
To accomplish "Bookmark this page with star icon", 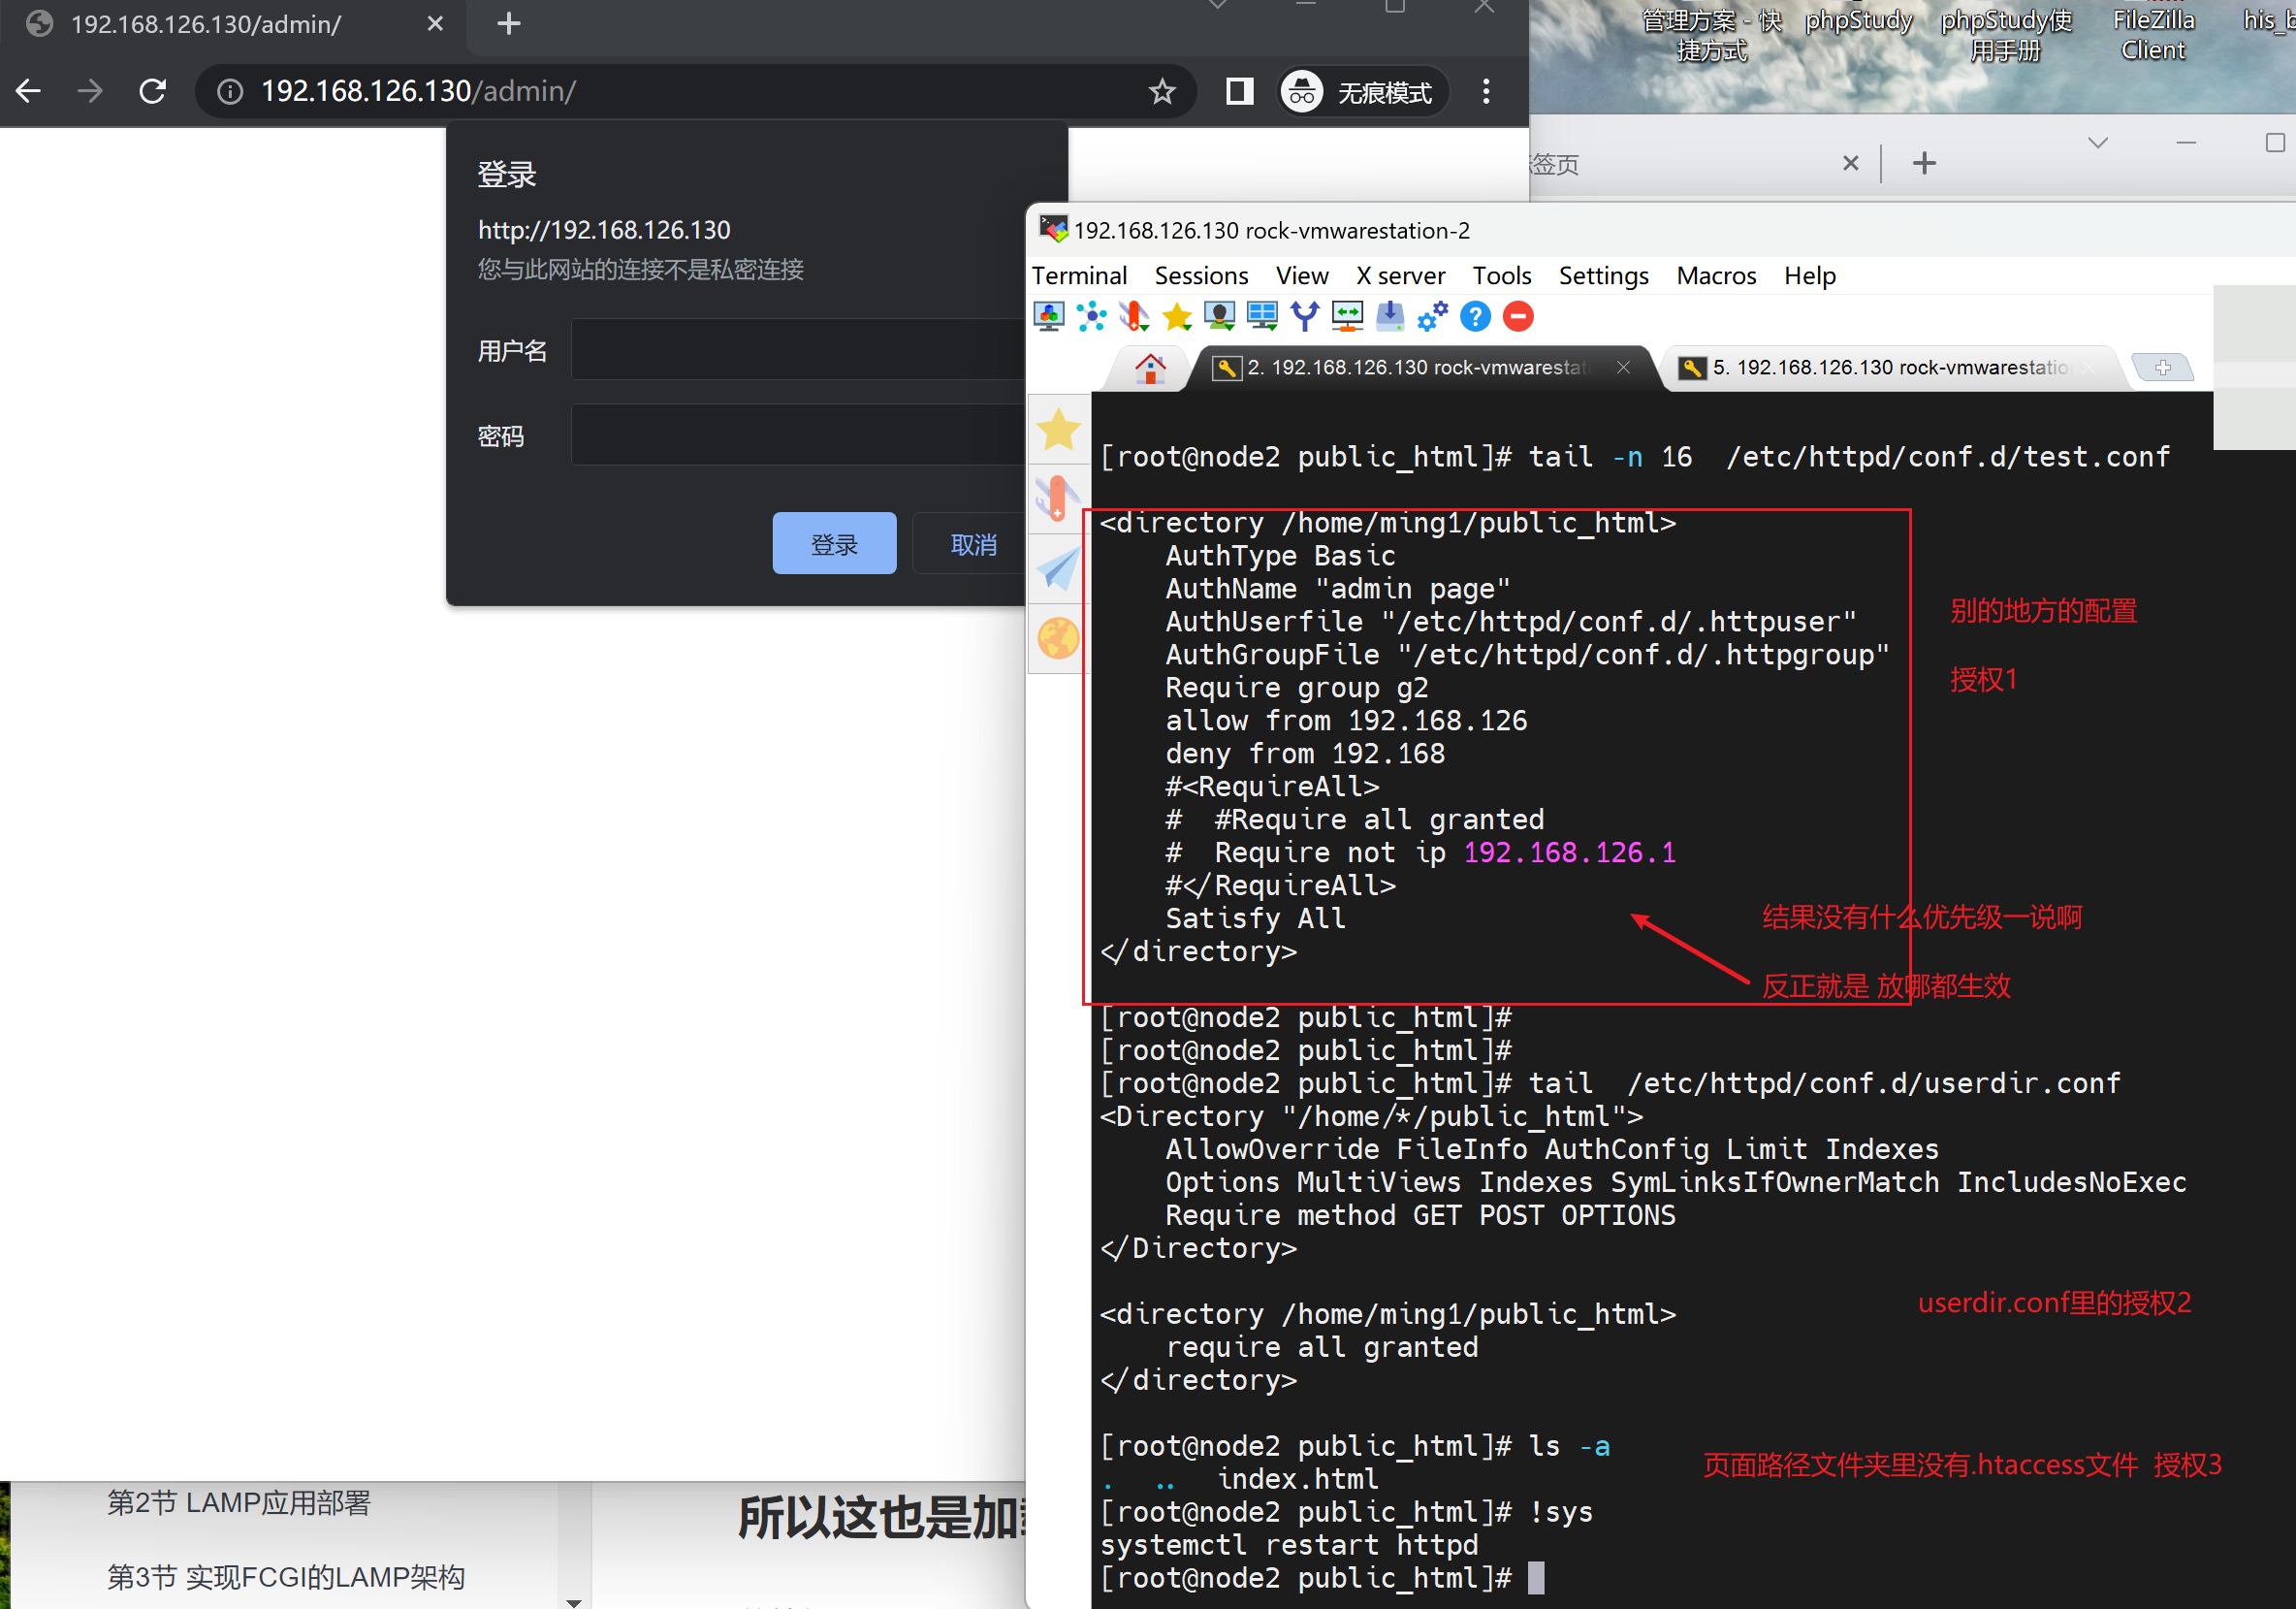I will tap(1161, 92).
